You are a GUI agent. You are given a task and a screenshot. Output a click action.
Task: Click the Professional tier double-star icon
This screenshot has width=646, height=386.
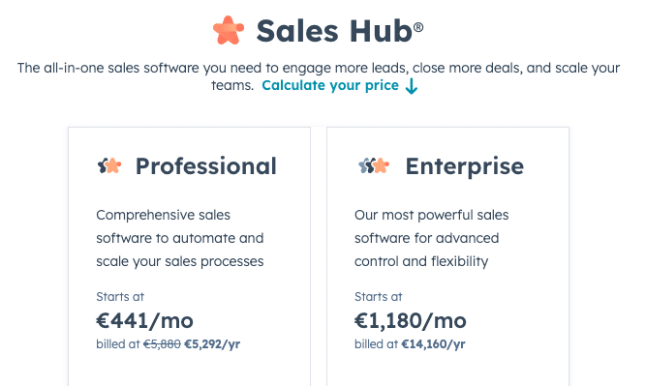pos(109,165)
